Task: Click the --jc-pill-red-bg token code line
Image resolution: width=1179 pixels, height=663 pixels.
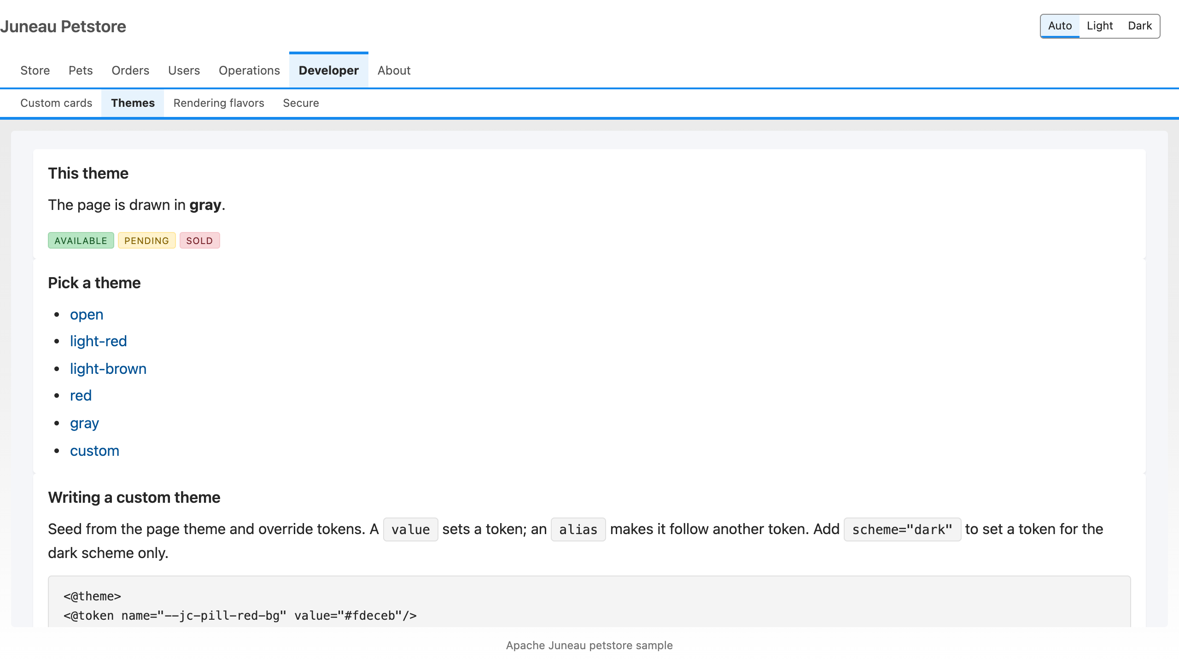Action: click(240, 616)
